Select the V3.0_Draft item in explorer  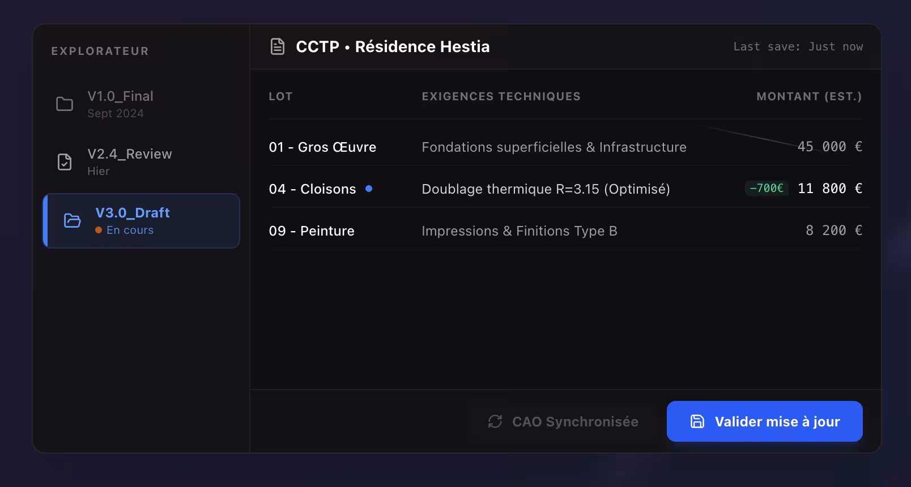click(x=141, y=221)
